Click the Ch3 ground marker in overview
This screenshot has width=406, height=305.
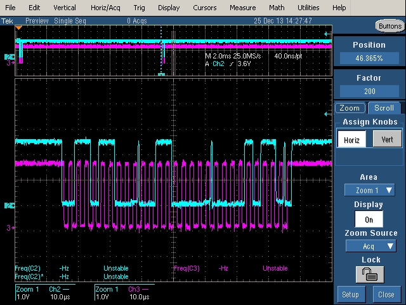(x=10, y=62)
